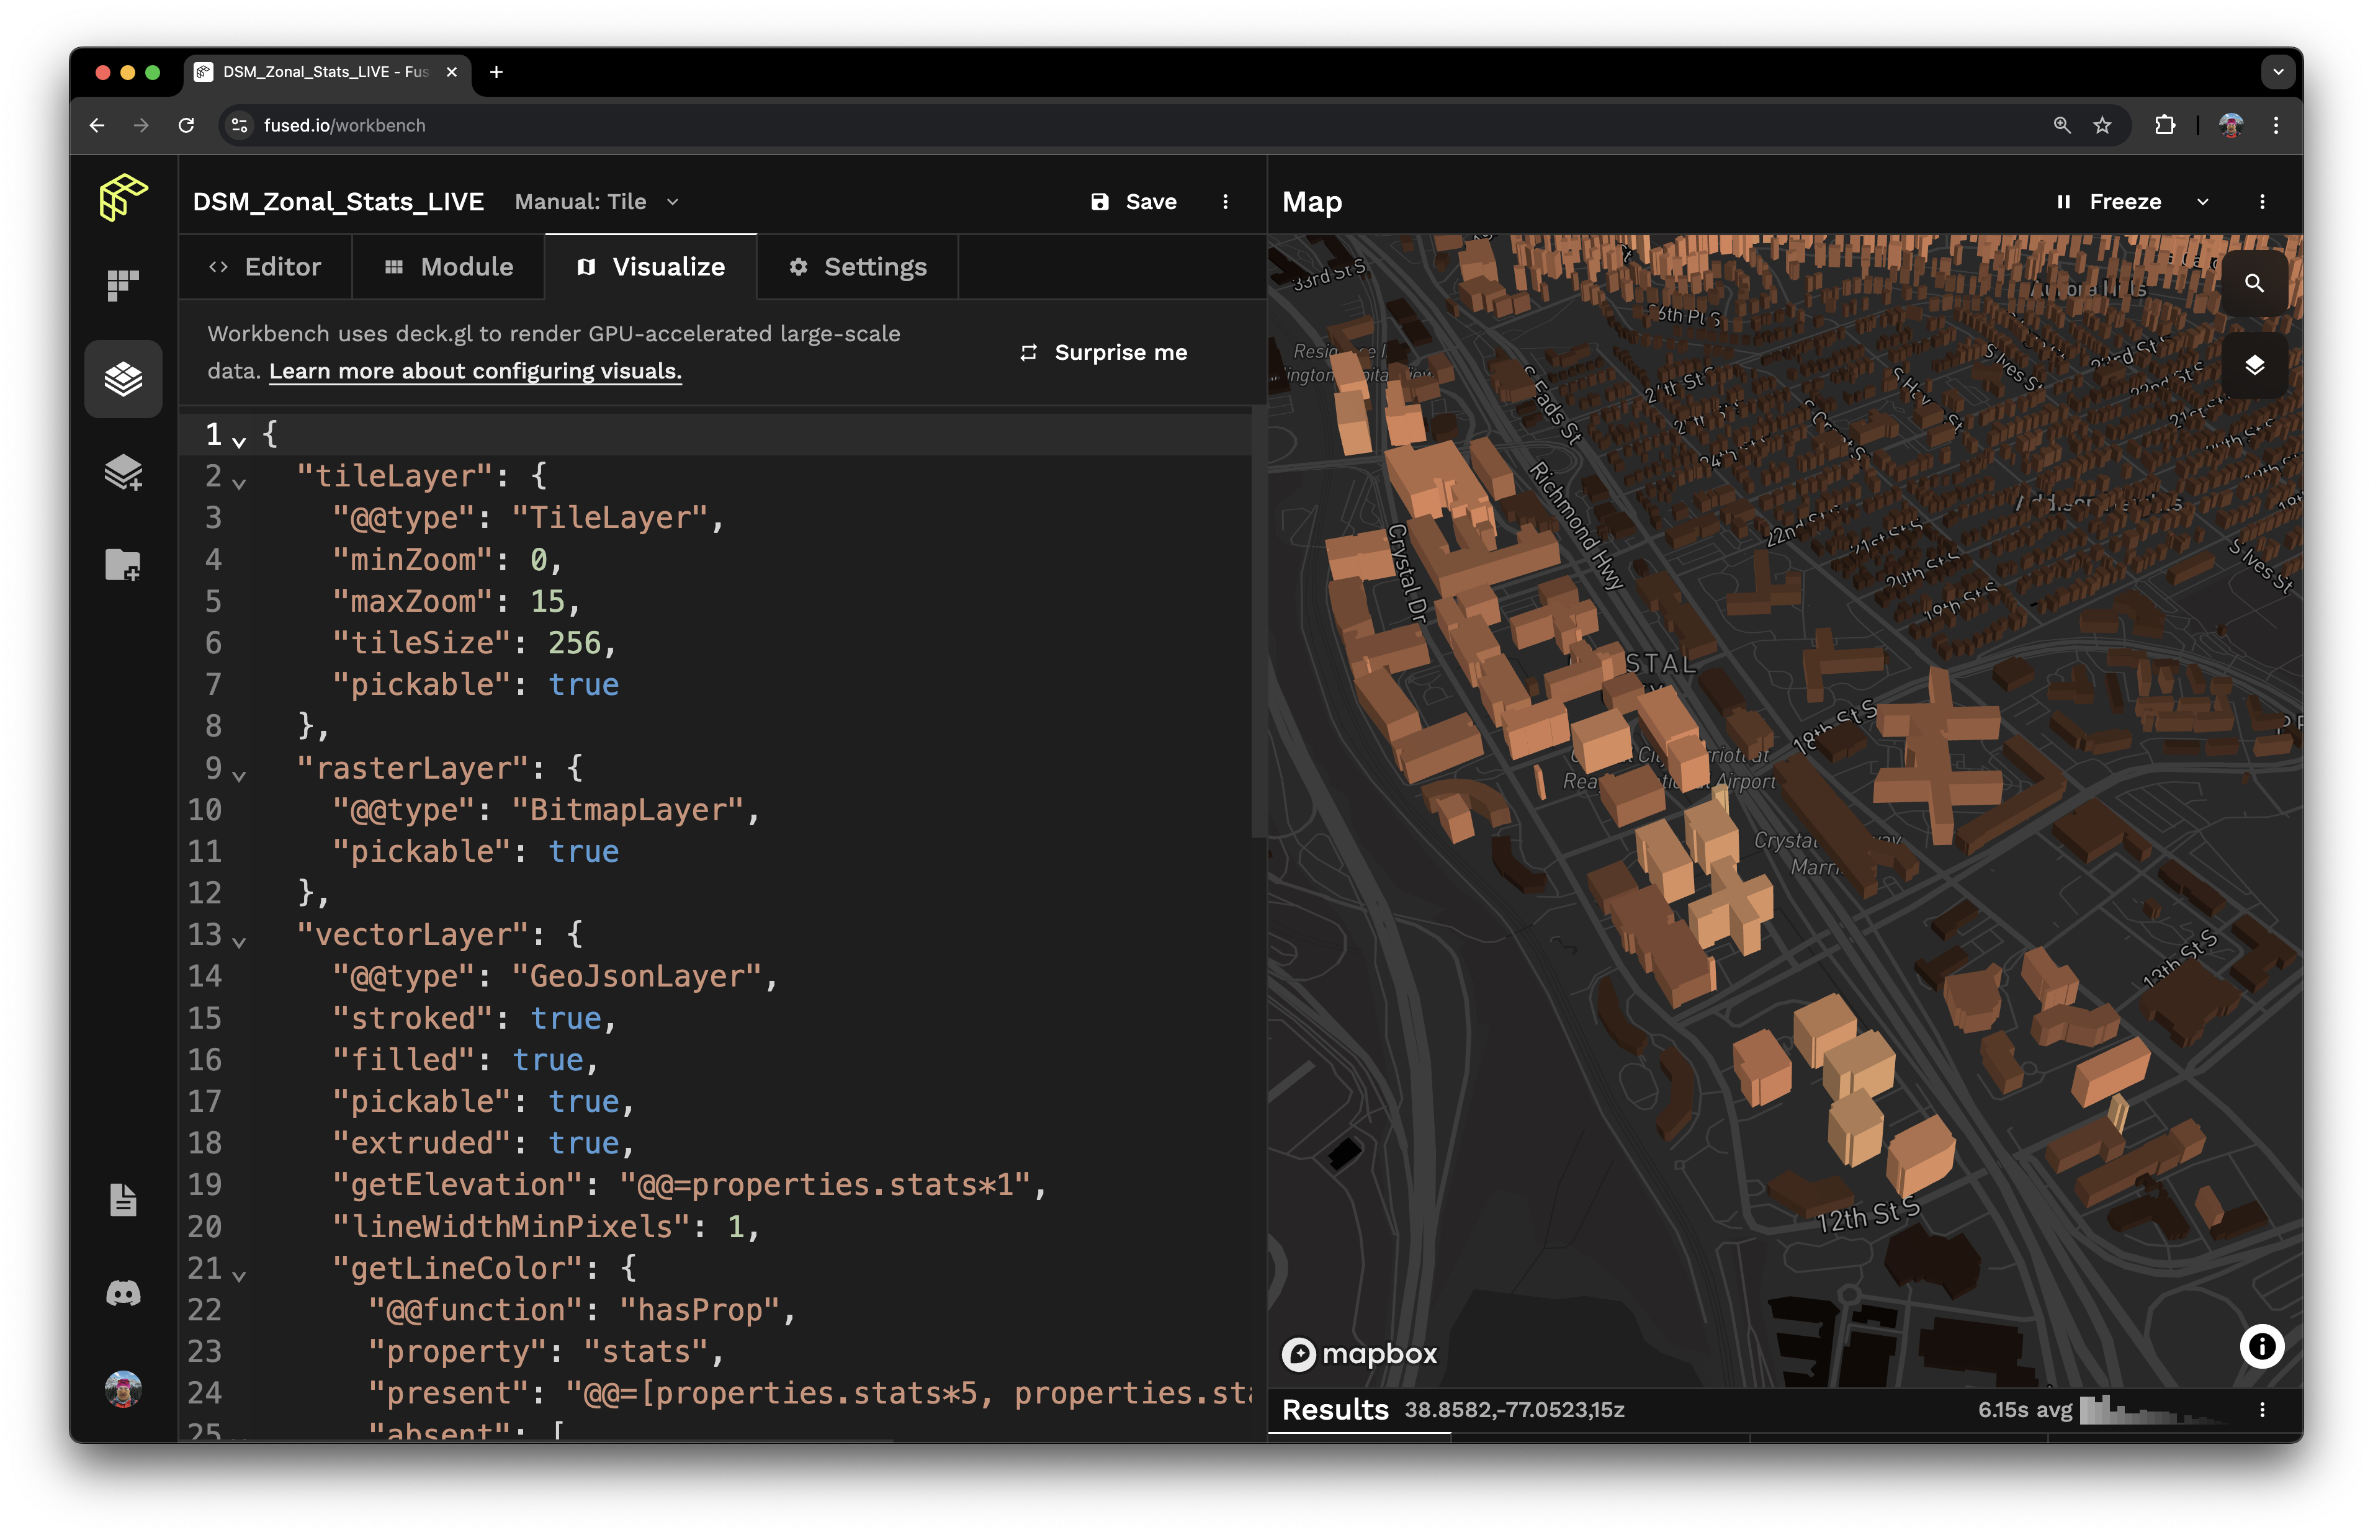This screenshot has height=1535, width=2373.
Task: Collapse the tileLayer code block
Action: click(x=239, y=483)
